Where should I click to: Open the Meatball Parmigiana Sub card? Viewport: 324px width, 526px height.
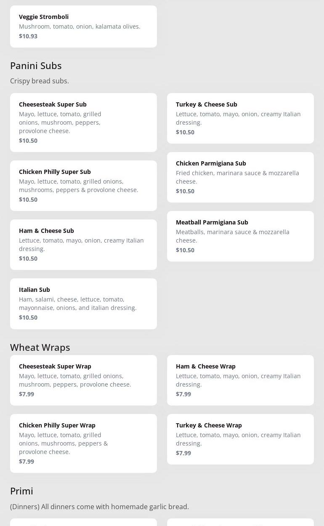click(x=240, y=236)
